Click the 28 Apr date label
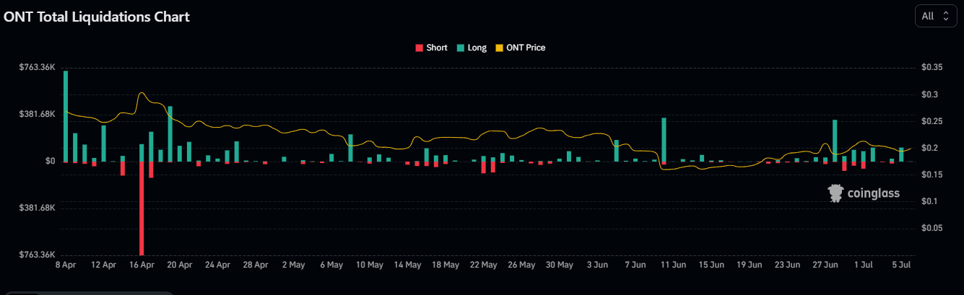This screenshot has width=964, height=295. pos(255,265)
